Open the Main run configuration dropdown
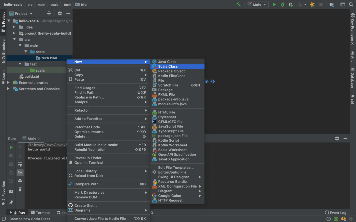This screenshot has height=222, width=356. (x=257, y=5)
